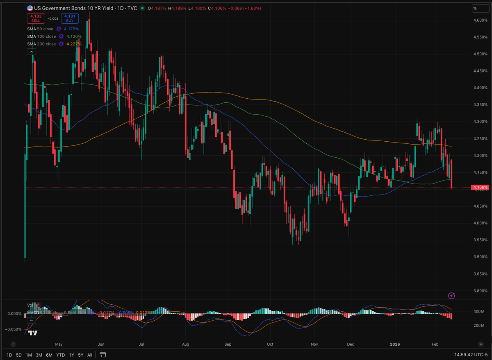Click the Nov label on time axis

[314, 344]
